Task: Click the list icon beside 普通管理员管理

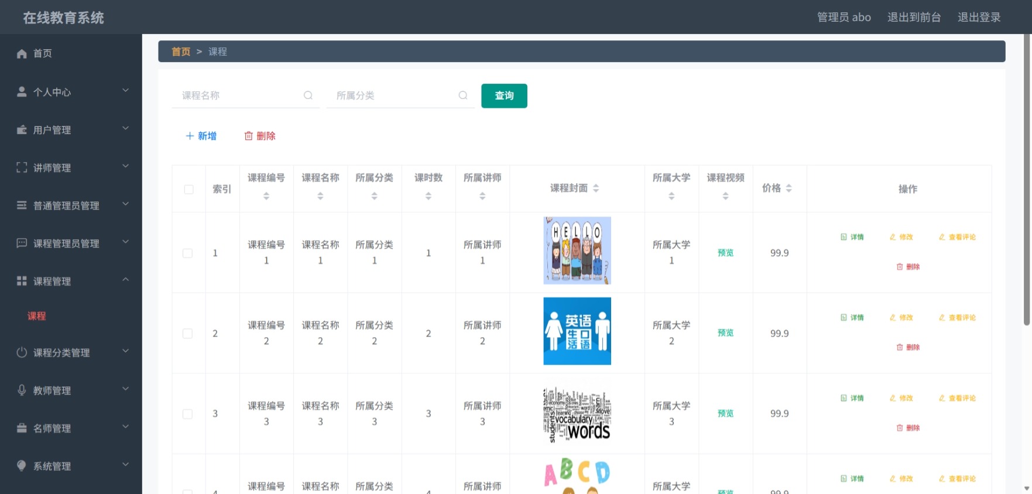Action: pos(22,205)
